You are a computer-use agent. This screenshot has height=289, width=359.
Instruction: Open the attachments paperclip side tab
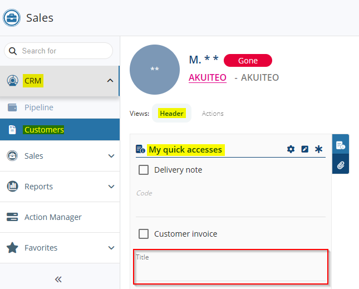[341, 165]
